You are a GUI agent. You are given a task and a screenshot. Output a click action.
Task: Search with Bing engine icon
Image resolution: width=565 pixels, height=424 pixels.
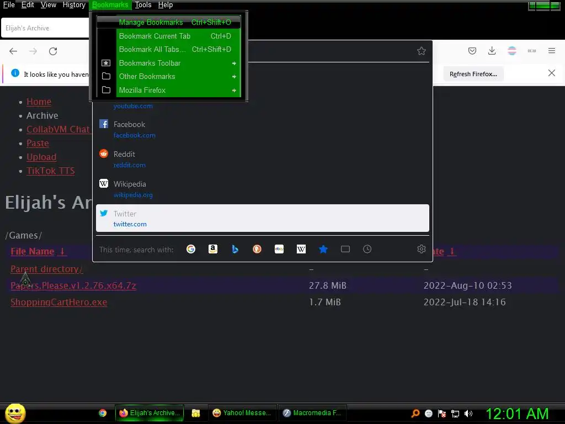click(235, 249)
